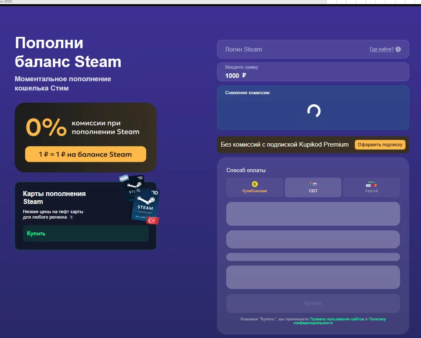421x338 pixels.
Task: Select the СБП payment method
Action: (313, 187)
